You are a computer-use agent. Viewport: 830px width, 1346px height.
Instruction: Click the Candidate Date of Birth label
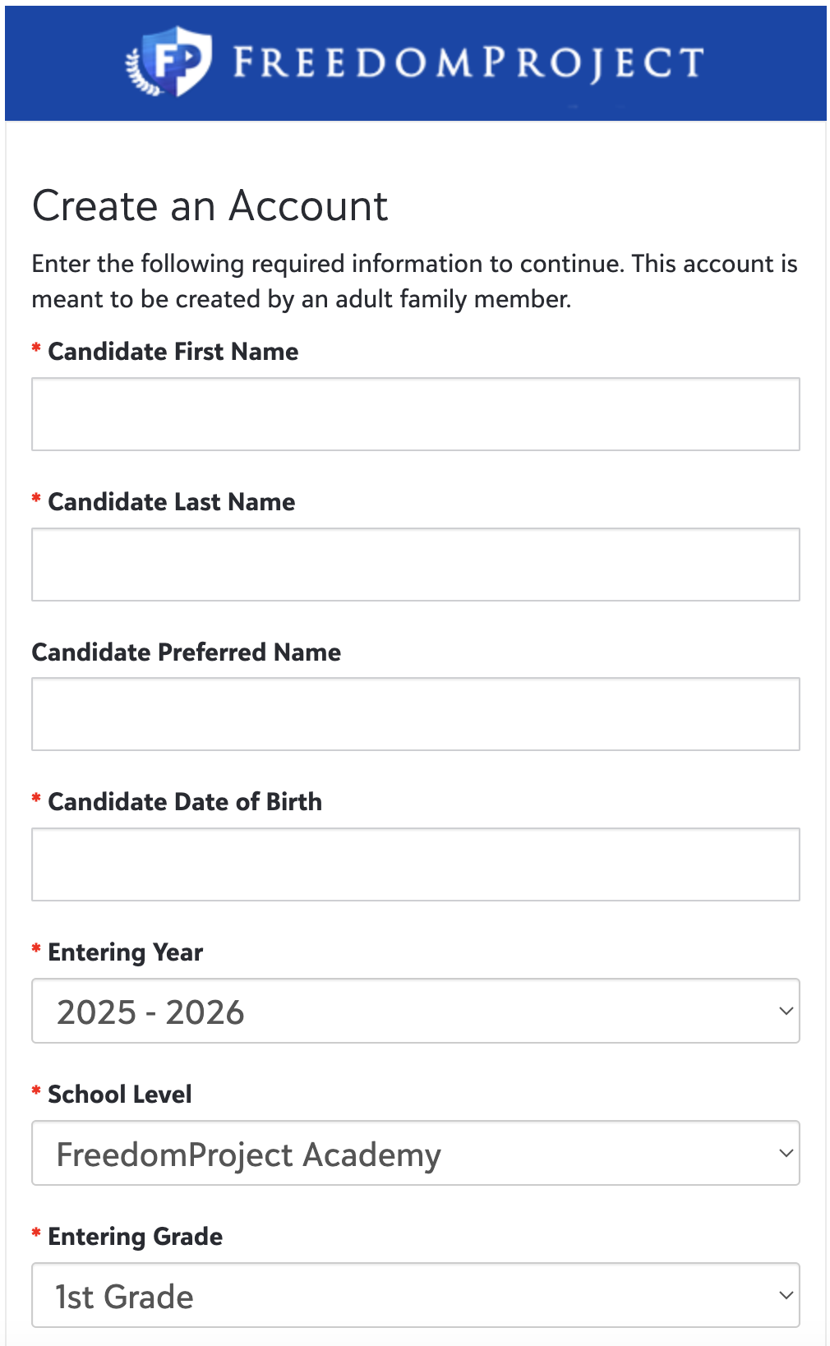(185, 802)
